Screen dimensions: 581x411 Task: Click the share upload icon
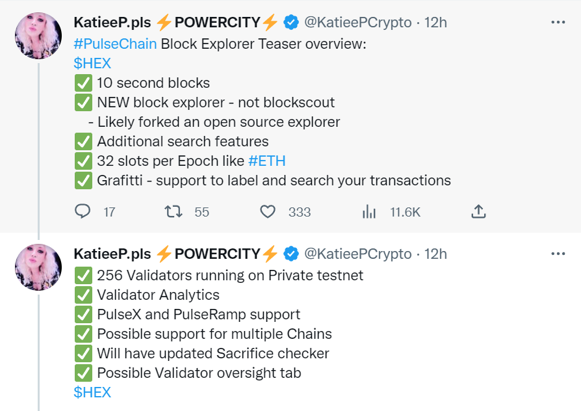coord(478,211)
